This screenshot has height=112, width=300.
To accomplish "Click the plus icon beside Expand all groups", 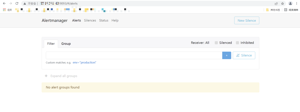I will (x=46, y=76).
